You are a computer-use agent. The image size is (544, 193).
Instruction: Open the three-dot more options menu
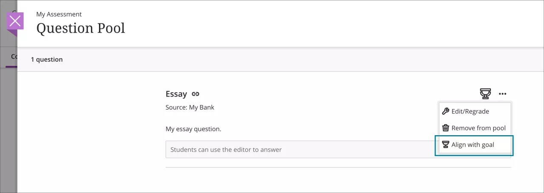[x=503, y=94]
